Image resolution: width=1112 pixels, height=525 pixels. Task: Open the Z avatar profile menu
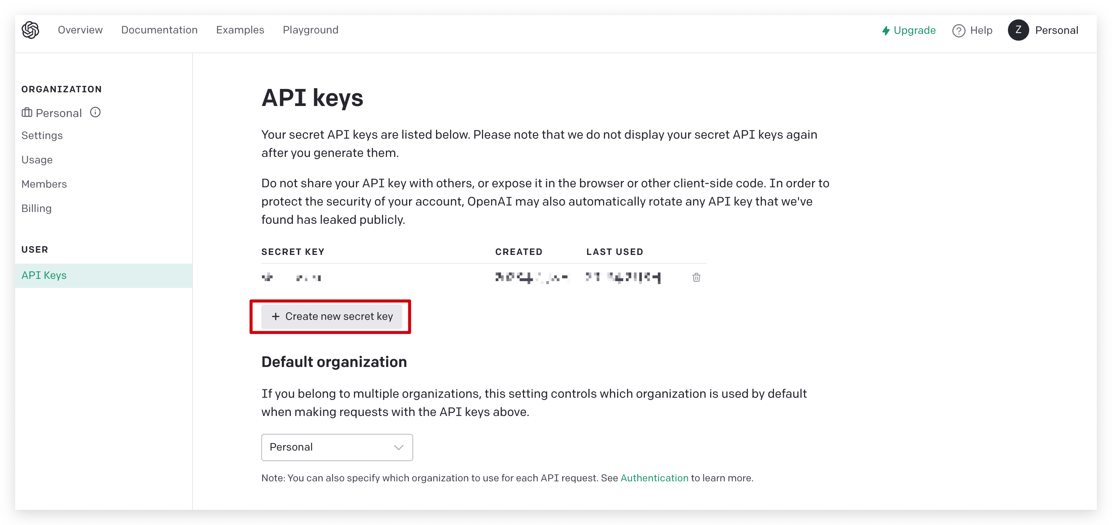pyautogui.click(x=1018, y=30)
